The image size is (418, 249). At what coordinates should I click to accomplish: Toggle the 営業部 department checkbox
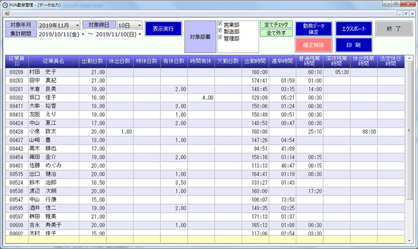pos(221,24)
